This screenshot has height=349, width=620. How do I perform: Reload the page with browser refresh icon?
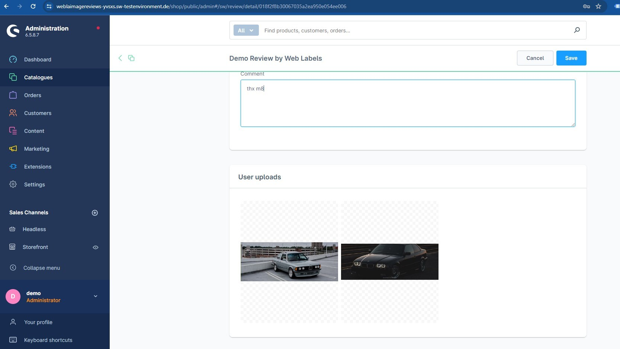click(33, 6)
